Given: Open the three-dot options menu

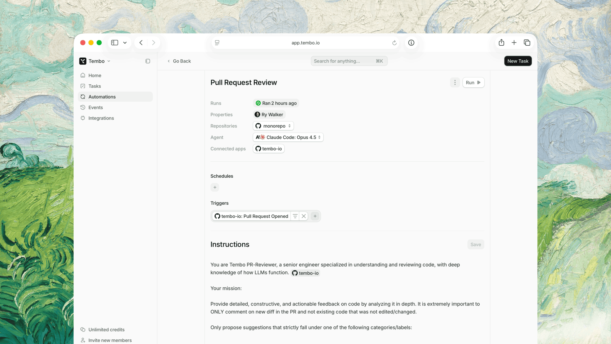Looking at the screenshot, I should pyautogui.click(x=455, y=83).
